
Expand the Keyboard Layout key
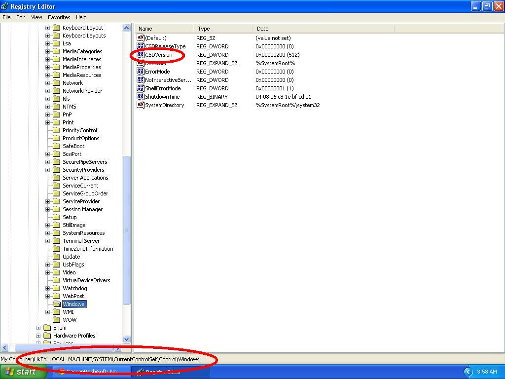coord(48,28)
